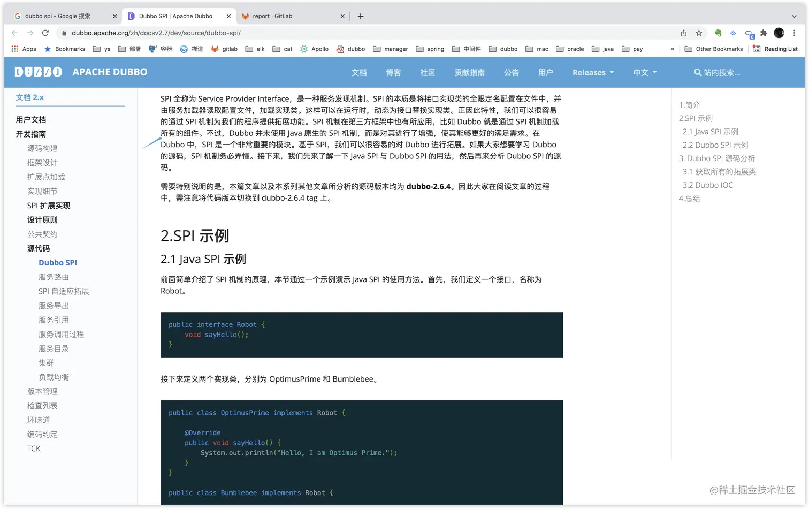Click the share icon in address bar
The image size is (809, 509).
point(684,33)
